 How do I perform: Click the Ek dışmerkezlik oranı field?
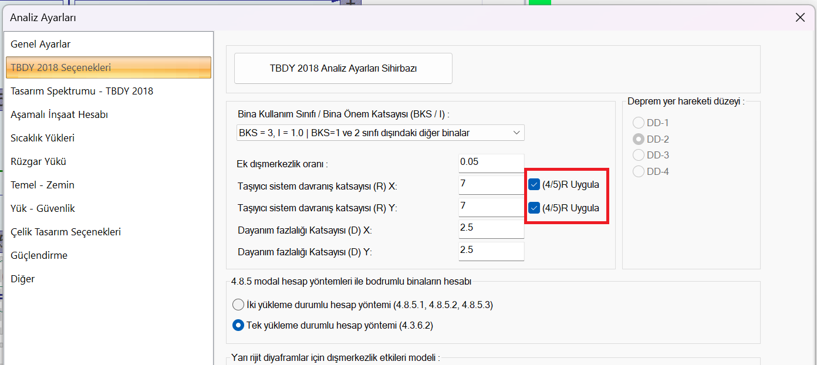pos(491,163)
